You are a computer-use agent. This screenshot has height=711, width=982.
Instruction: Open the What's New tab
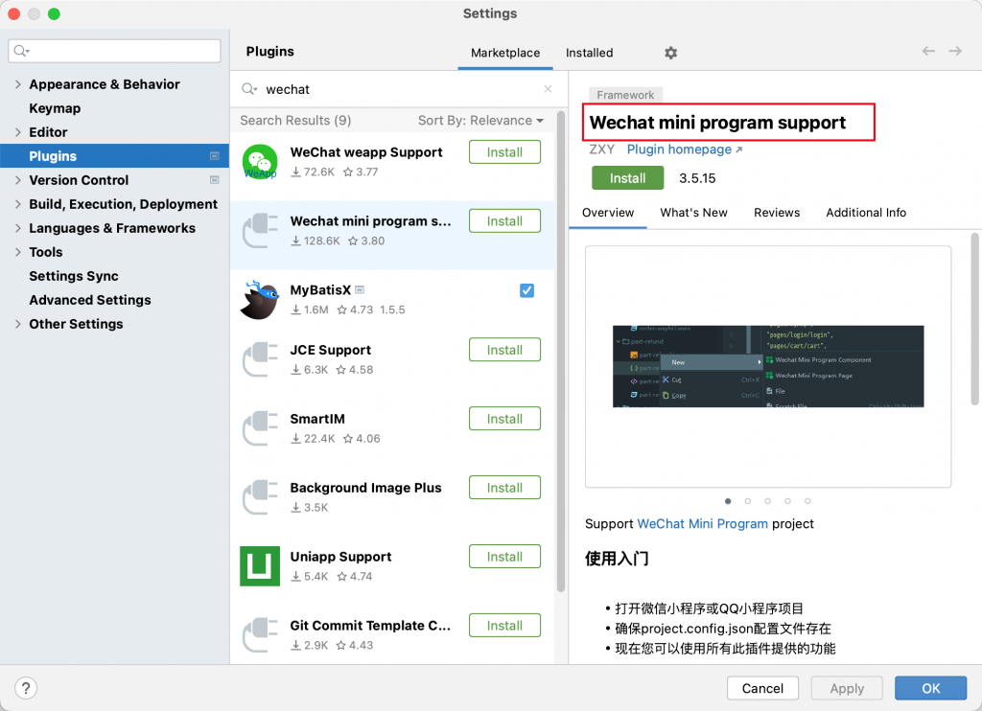coord(694,212)
